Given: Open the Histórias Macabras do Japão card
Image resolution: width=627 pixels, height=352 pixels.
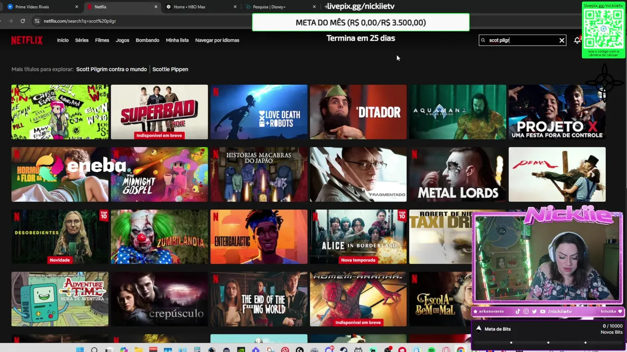Looking at the screenshot, I should pyautogui.click(x=259, y=175).
